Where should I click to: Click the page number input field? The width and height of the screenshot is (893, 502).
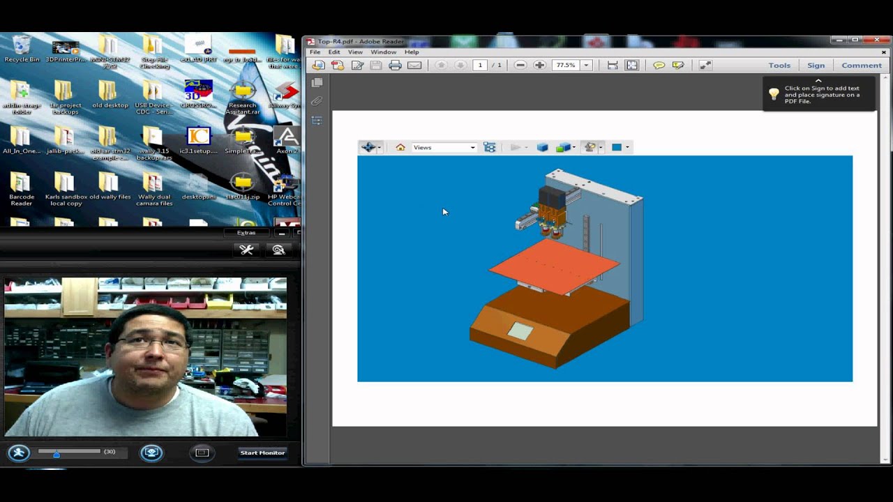(x=479, y=65)
